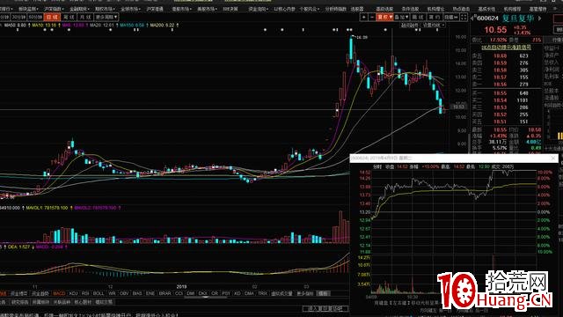Select the CCI indicator tab
The width and height of the screenshot is (563, 317).
point(179,293)
